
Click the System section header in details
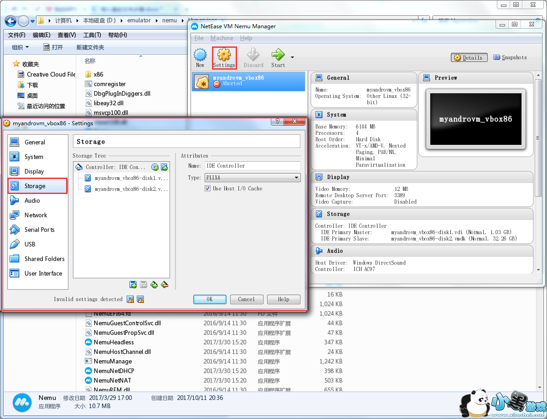coord(364,115)
